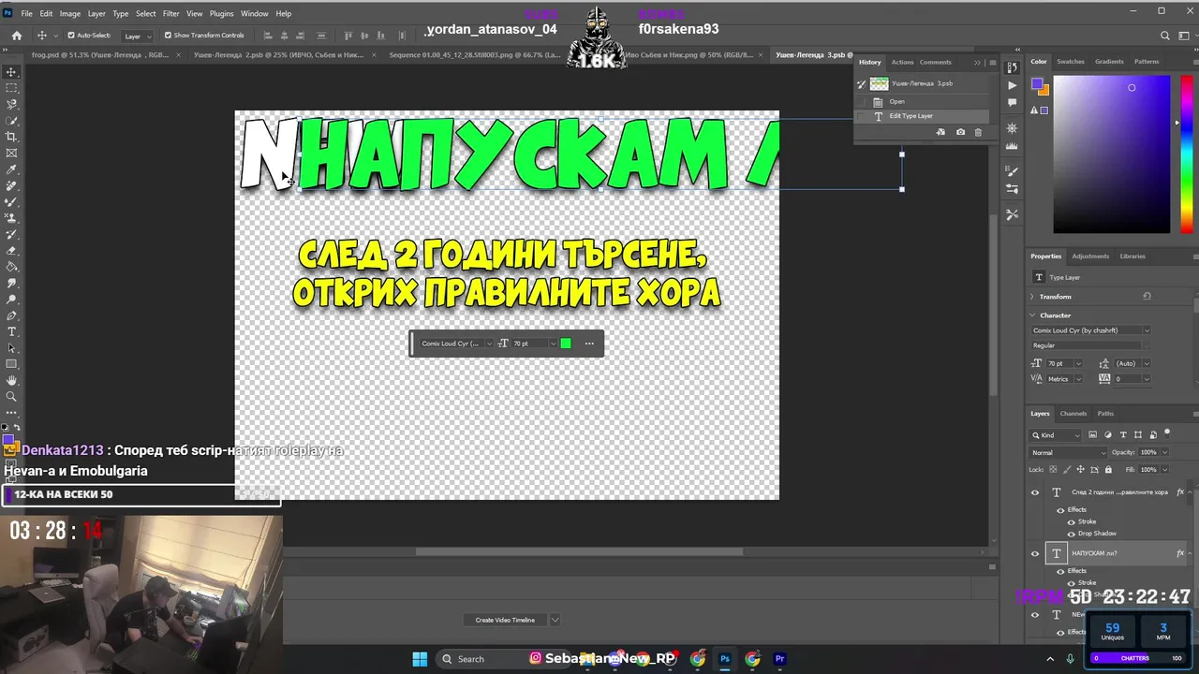The width and height of the screenshot is (1199, 674).
Task: Open the leading (Auto) dropdown
Action: click(1146, 363)
